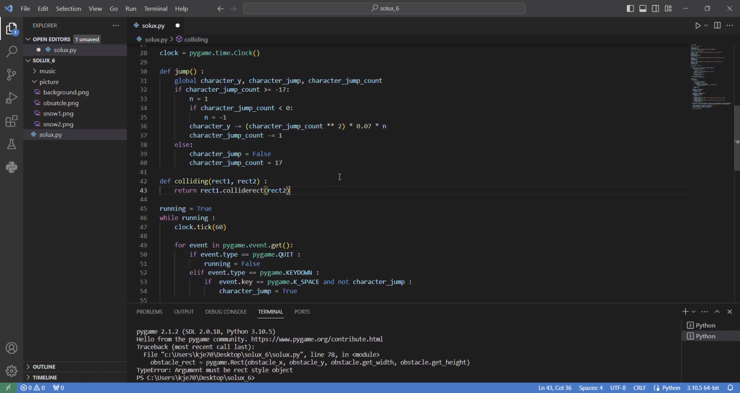The width and height of the screenshot is (740, 393).
Task: Click the Spaces: 4 indentation setting
Action: (x=590, y=388)
